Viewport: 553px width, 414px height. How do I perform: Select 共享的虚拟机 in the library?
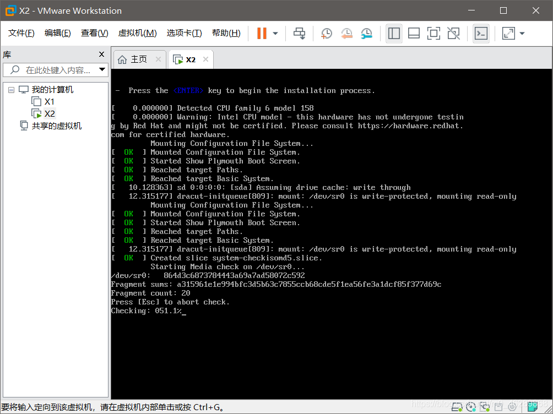(56, 126)
